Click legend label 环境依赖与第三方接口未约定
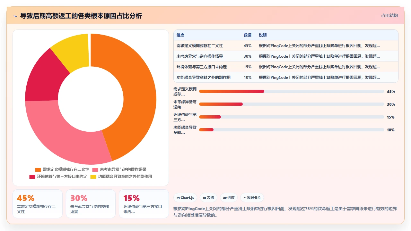Screen dimensions: 411x231 62,177
